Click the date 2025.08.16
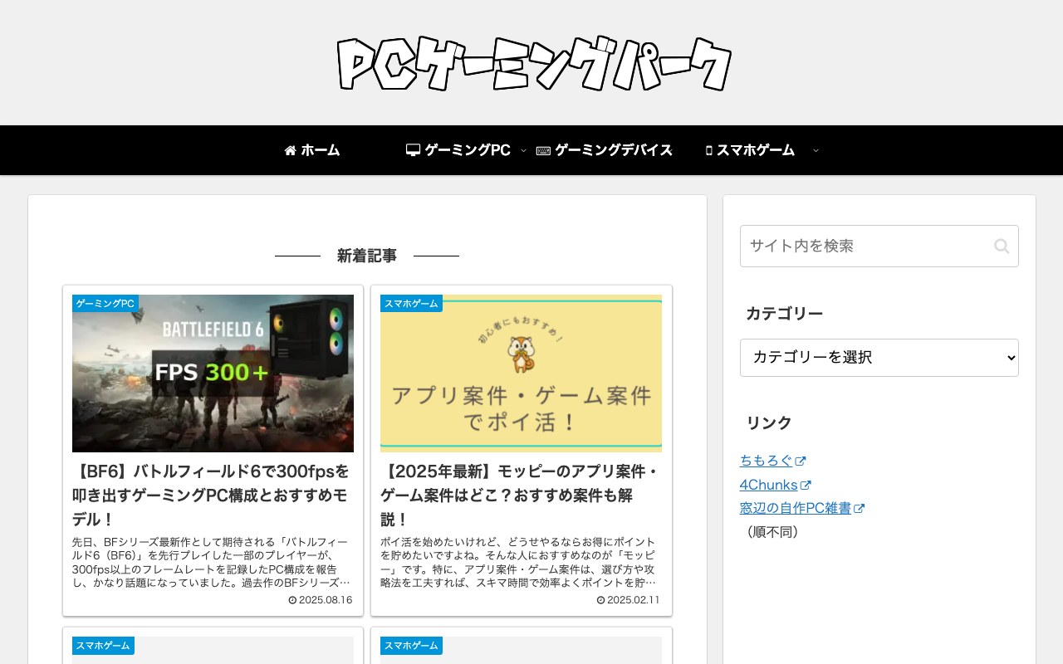Viewport: 1063px width, 664px height. pos(326,600)
